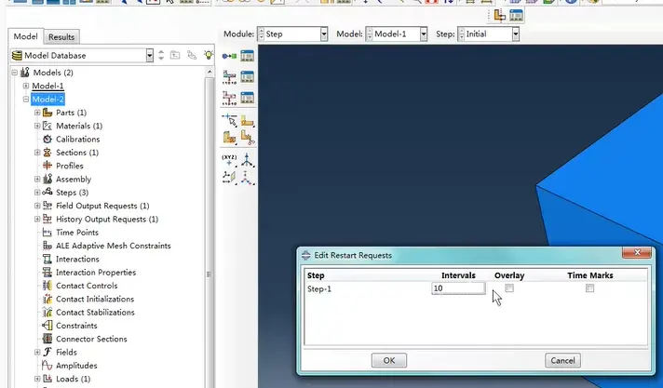Click the XYZ datum point icon

pyautogui.click(x=229, y=161)
